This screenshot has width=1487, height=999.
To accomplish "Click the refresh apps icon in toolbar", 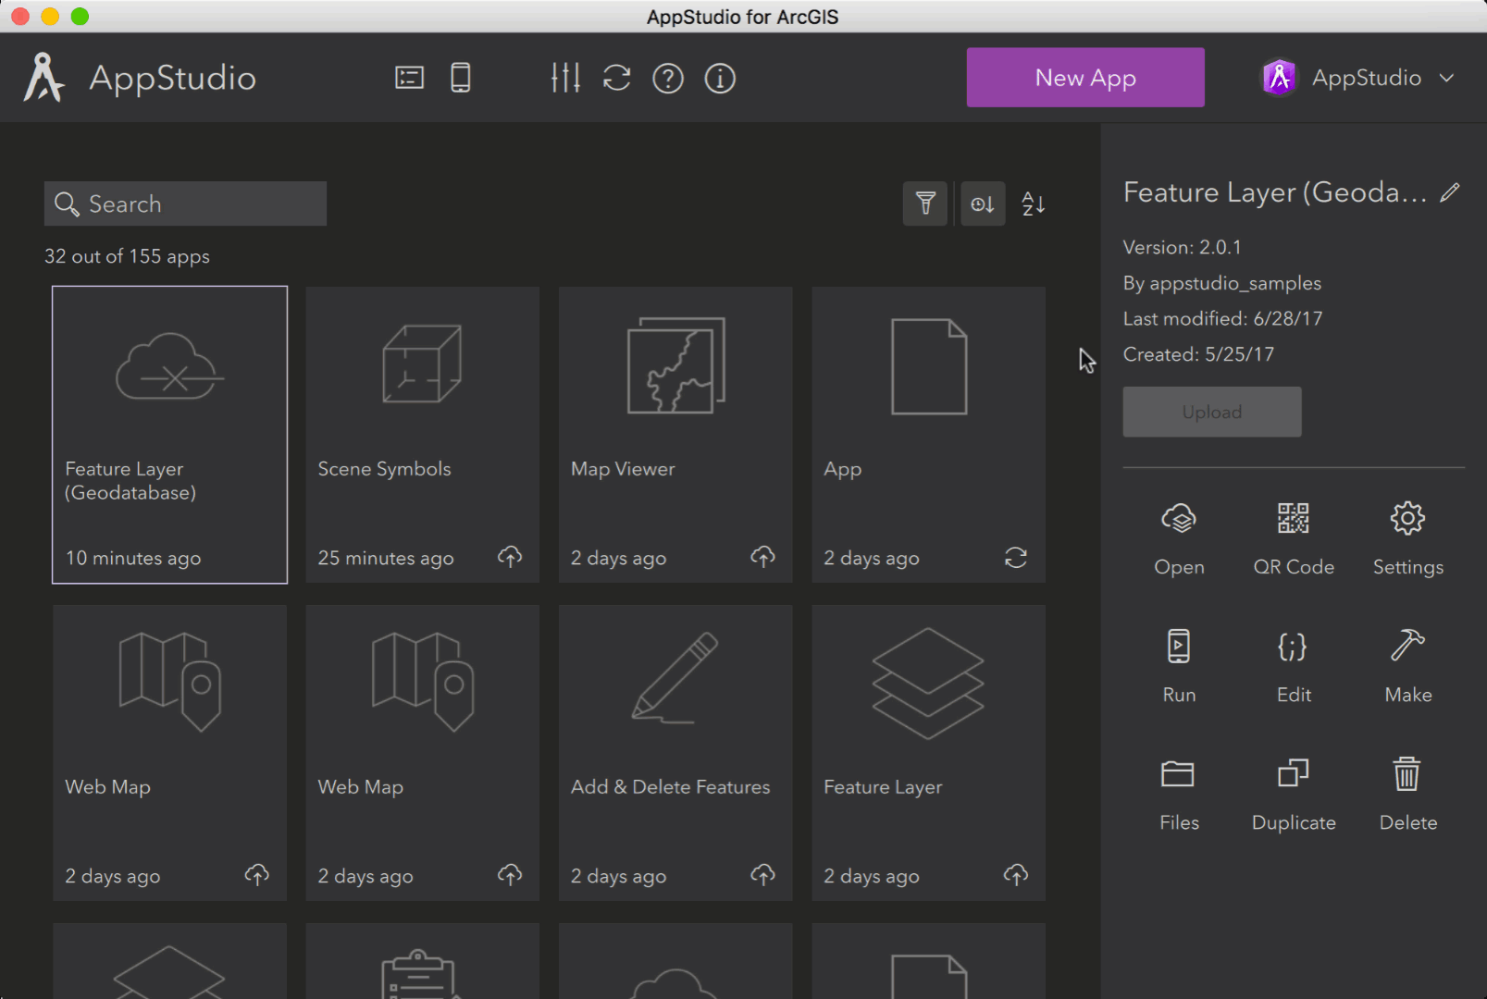I will coord(616,79).
